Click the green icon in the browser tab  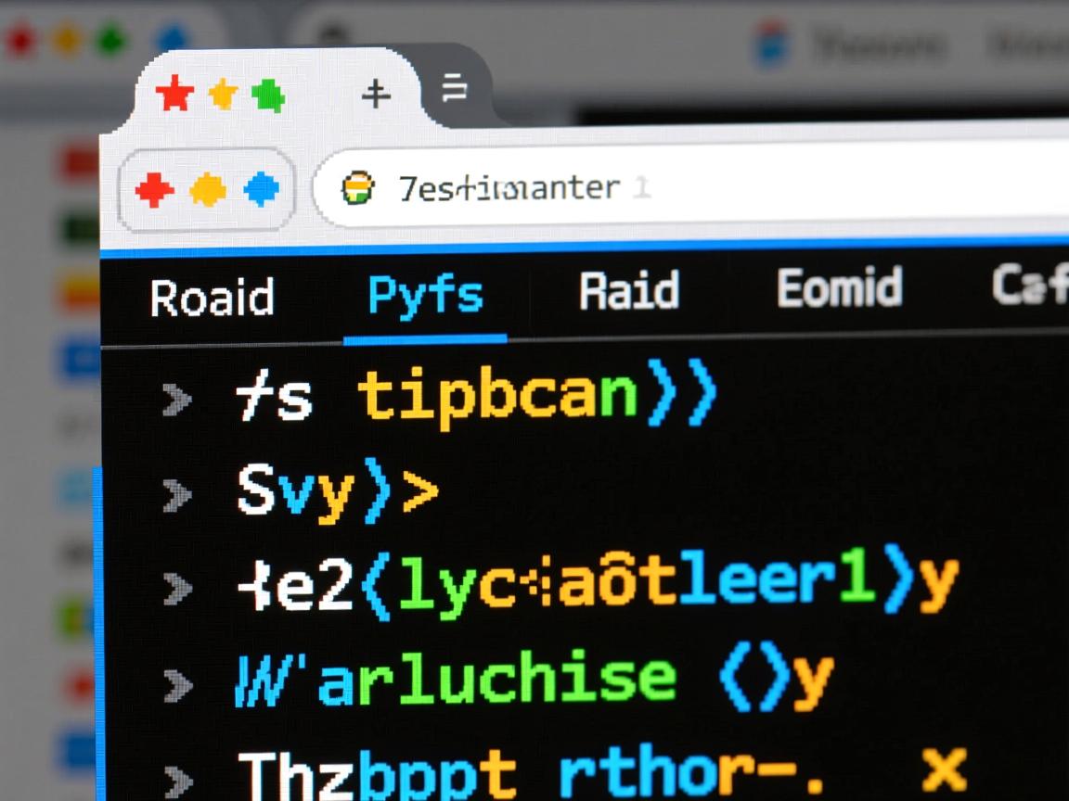tap(268, 95)
